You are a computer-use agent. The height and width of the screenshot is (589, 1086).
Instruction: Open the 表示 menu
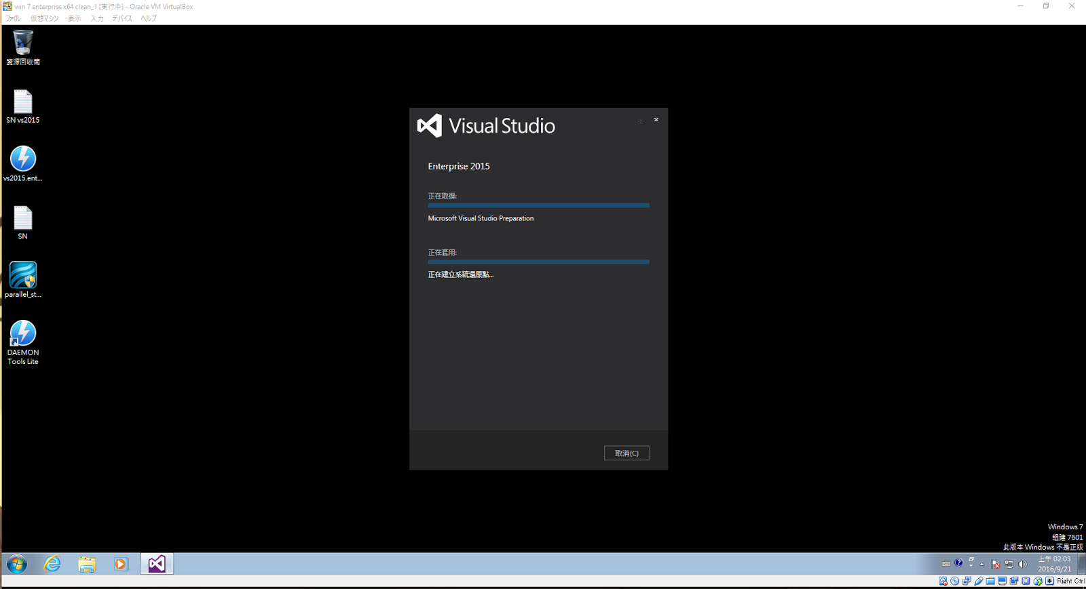(x=75, y=18)
